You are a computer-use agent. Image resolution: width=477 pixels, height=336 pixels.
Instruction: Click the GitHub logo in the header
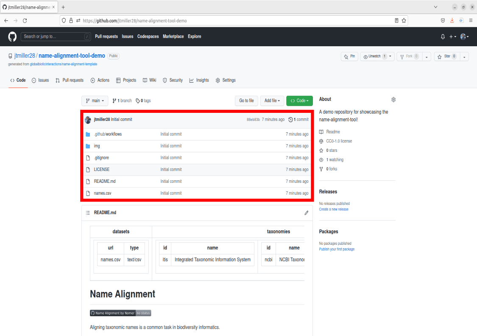12,36
